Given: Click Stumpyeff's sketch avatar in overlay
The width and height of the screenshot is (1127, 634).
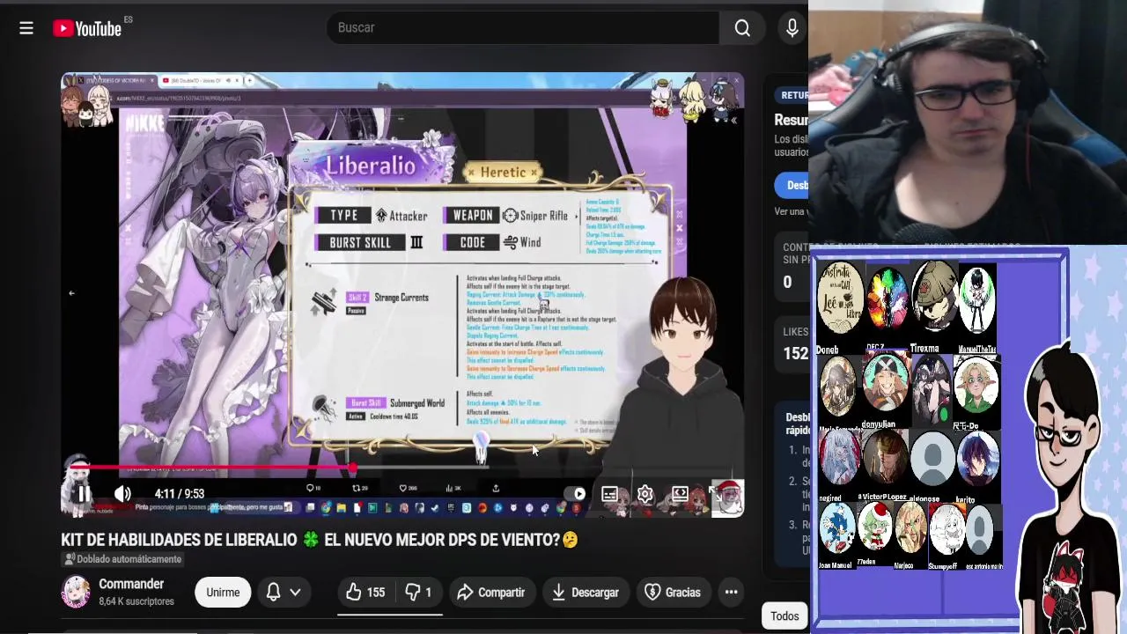Looking at the screenshot, I should [947, 529].
